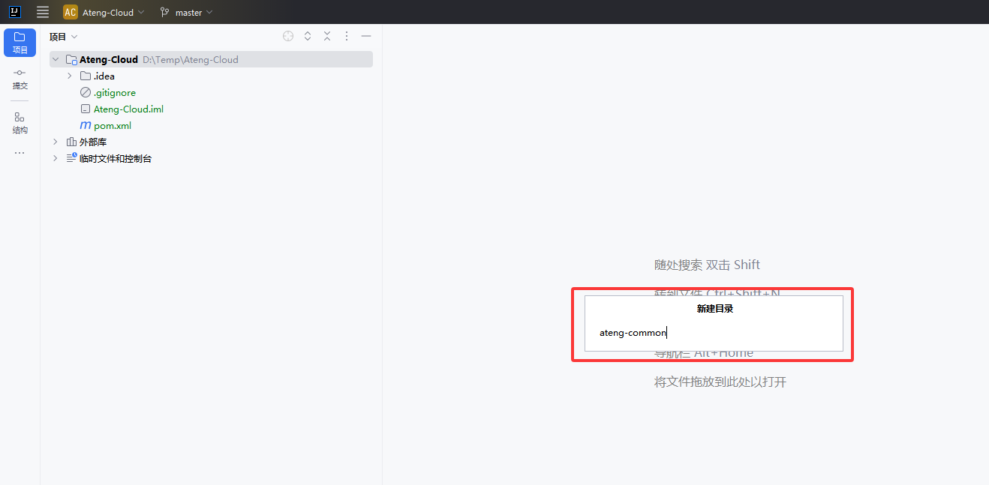The image size is (989, 485).
Task: Open project panel options menu
Action: (347, 36)
